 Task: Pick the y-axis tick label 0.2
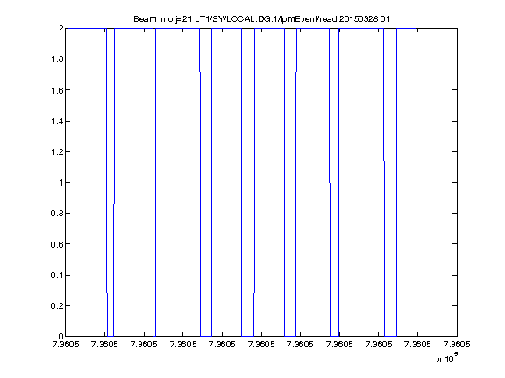click(57, 305)
